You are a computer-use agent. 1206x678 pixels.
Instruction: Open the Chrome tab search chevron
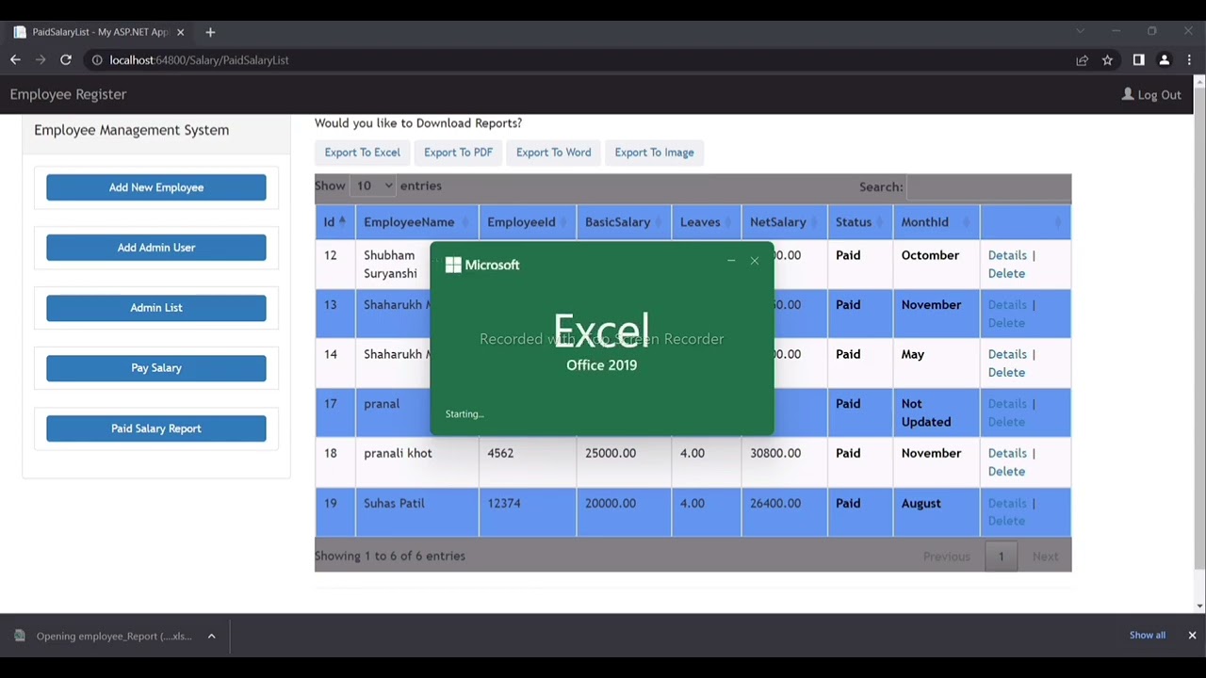click(x=1080, y=31)
